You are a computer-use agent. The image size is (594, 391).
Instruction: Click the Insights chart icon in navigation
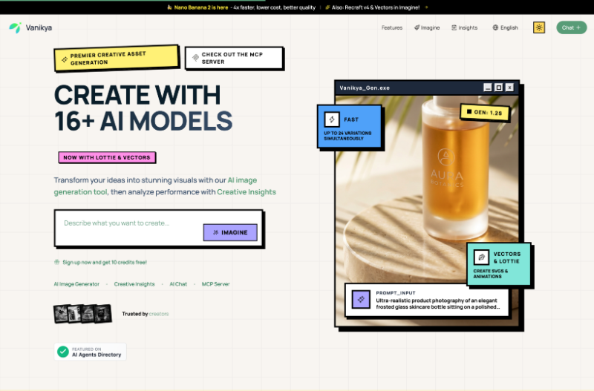[x=454, y=27]
